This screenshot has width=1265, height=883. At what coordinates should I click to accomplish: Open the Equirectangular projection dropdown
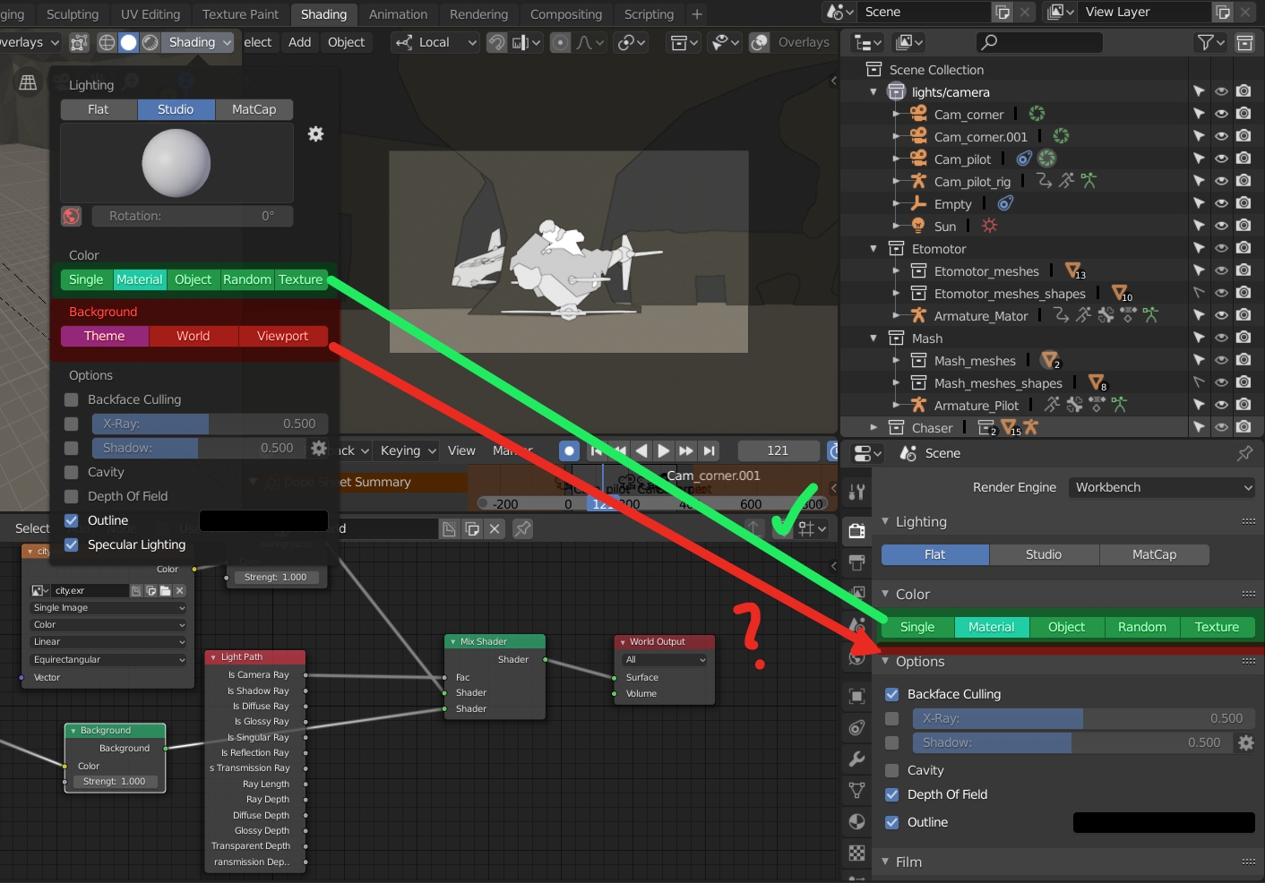point(108,659)
